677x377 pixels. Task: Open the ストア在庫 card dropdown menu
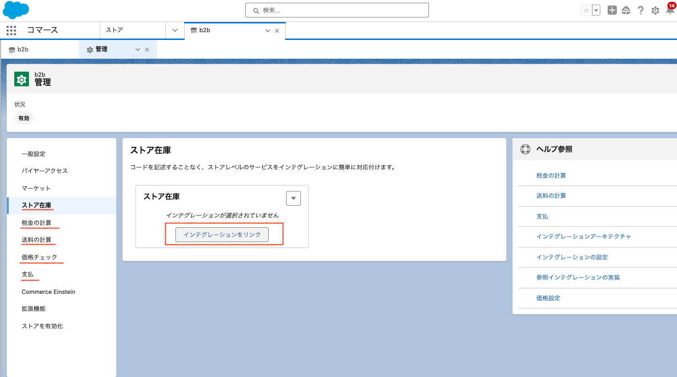click(x=293, y=198)
